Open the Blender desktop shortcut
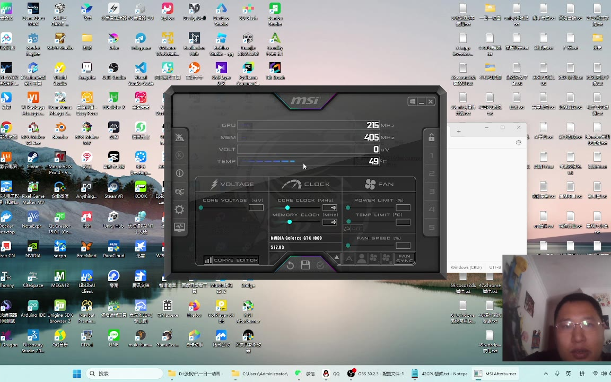 pyautogui.click(x=60, y=131)
